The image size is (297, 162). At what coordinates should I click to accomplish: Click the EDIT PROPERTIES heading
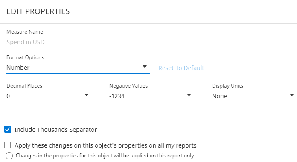[x=38, y=11]
